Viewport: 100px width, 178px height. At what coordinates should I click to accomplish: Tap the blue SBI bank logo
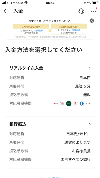81,103
